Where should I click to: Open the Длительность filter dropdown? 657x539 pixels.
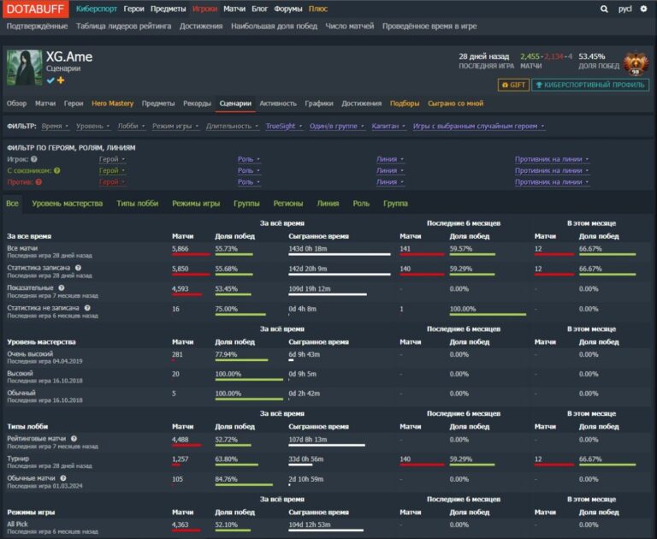(x=232, y=126)
